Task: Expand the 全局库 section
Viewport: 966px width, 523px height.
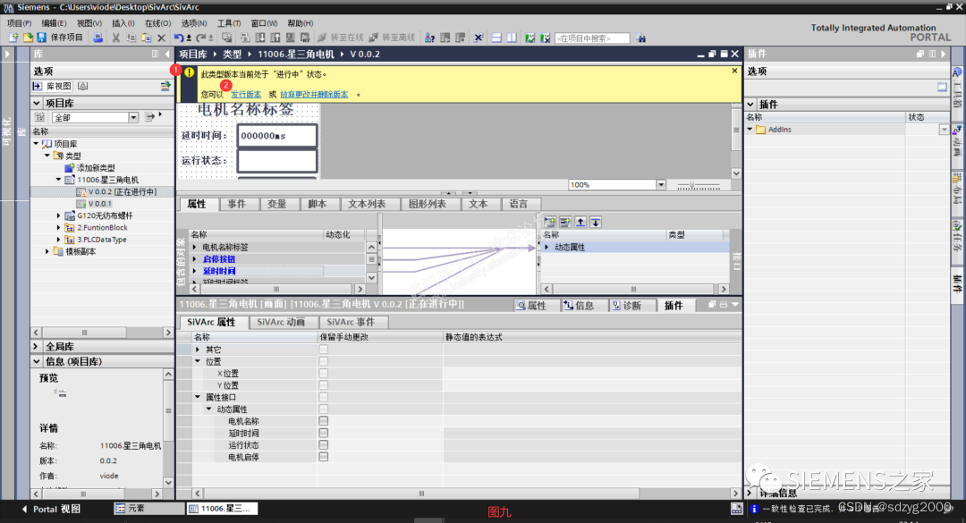Action: (37, 347)
